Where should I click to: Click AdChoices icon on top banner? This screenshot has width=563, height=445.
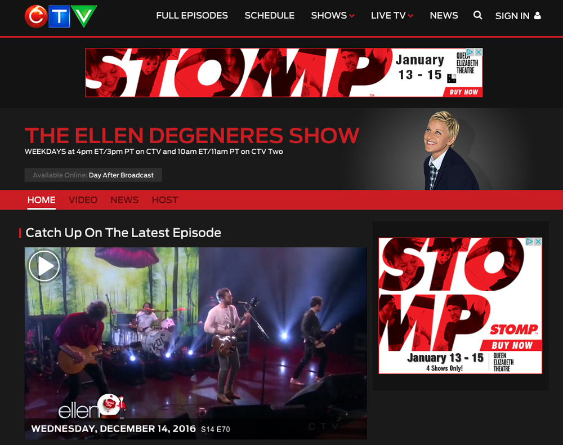click(471, 52)
